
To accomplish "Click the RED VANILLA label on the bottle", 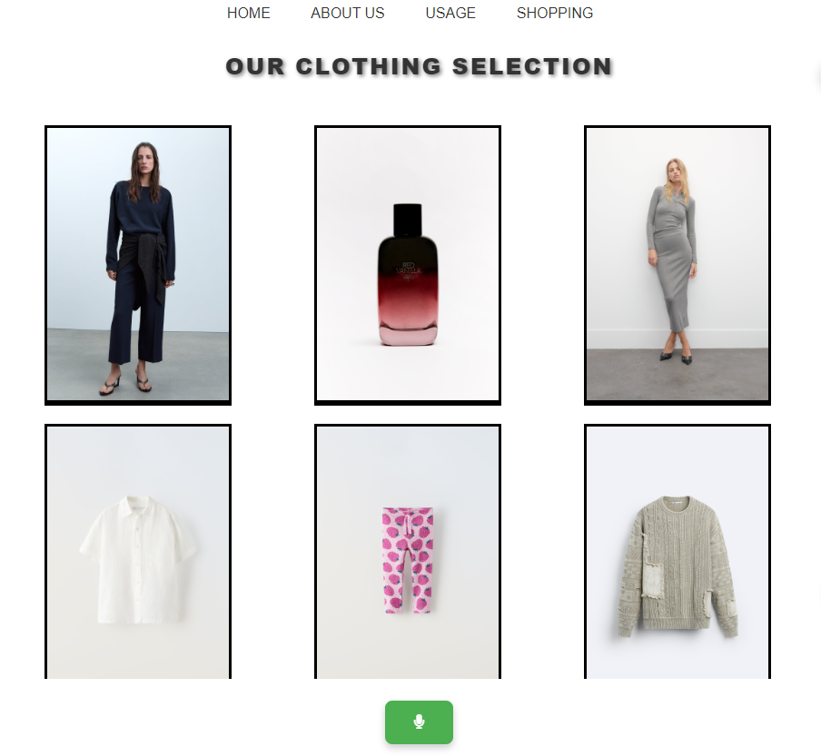I will tap(408, 268).
